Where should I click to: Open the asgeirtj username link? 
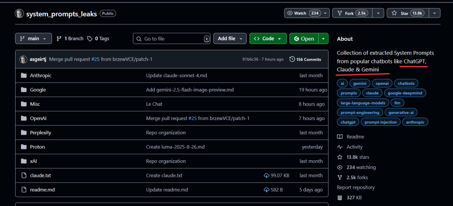point(39,59)
